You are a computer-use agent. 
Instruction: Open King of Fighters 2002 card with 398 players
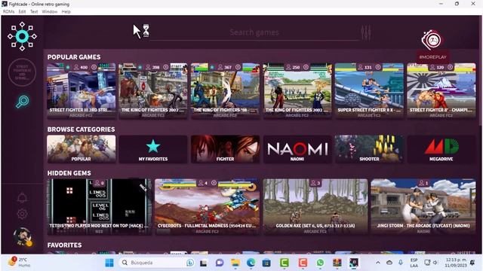(x=153, y=91)
